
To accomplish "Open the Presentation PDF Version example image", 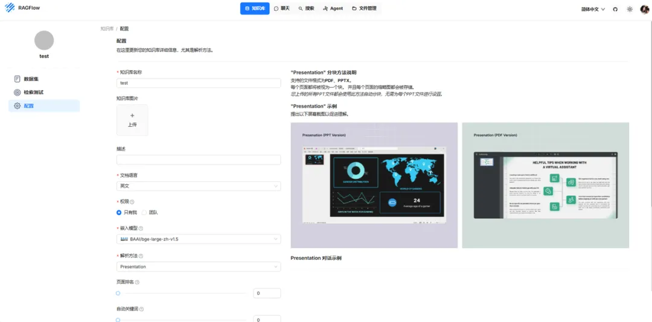I will 546,185.
